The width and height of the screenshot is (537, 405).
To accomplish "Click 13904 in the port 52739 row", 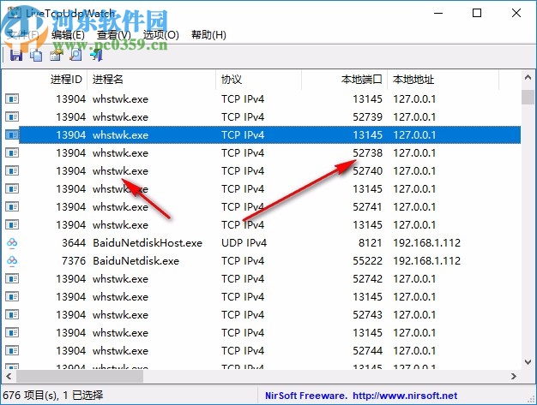I will click(x=71, y=117).
